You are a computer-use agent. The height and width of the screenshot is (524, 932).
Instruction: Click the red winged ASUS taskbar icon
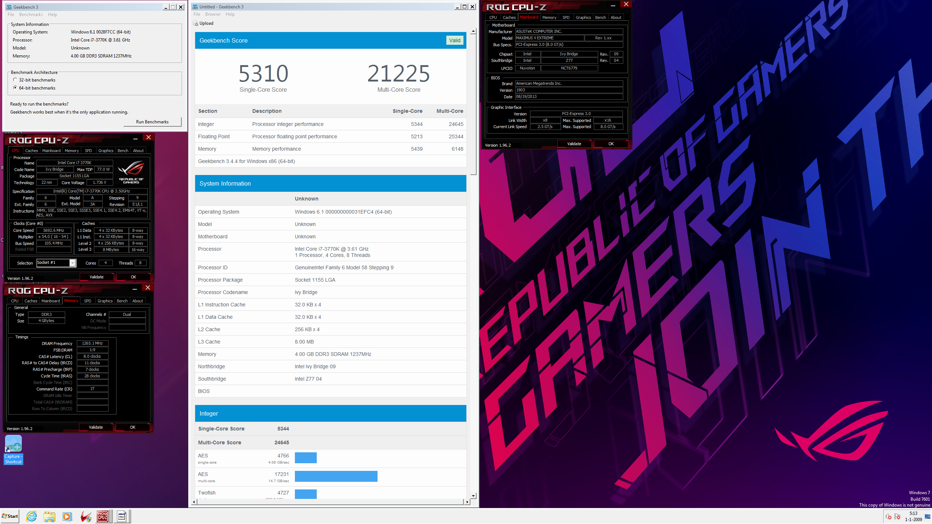tap(86, 516)
